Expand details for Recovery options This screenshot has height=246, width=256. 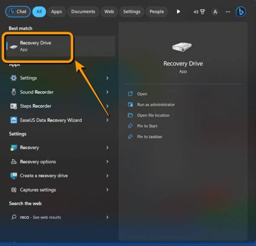pos(107,162)
